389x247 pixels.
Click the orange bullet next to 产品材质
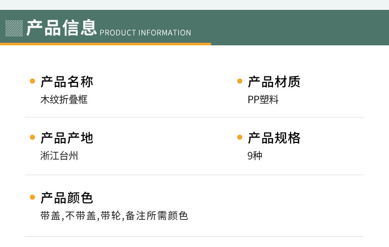click(240, 81)
